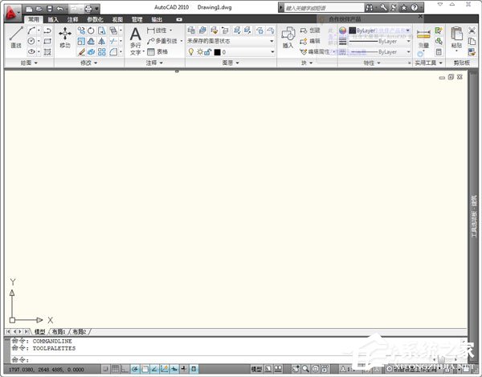The width and height of the screenshot is (482, 377).
Task: Toggle the layer lock icon
Action: (207, 51)
